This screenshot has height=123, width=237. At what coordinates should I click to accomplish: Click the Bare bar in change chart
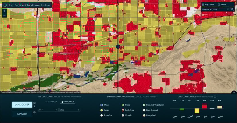[212, 108]
